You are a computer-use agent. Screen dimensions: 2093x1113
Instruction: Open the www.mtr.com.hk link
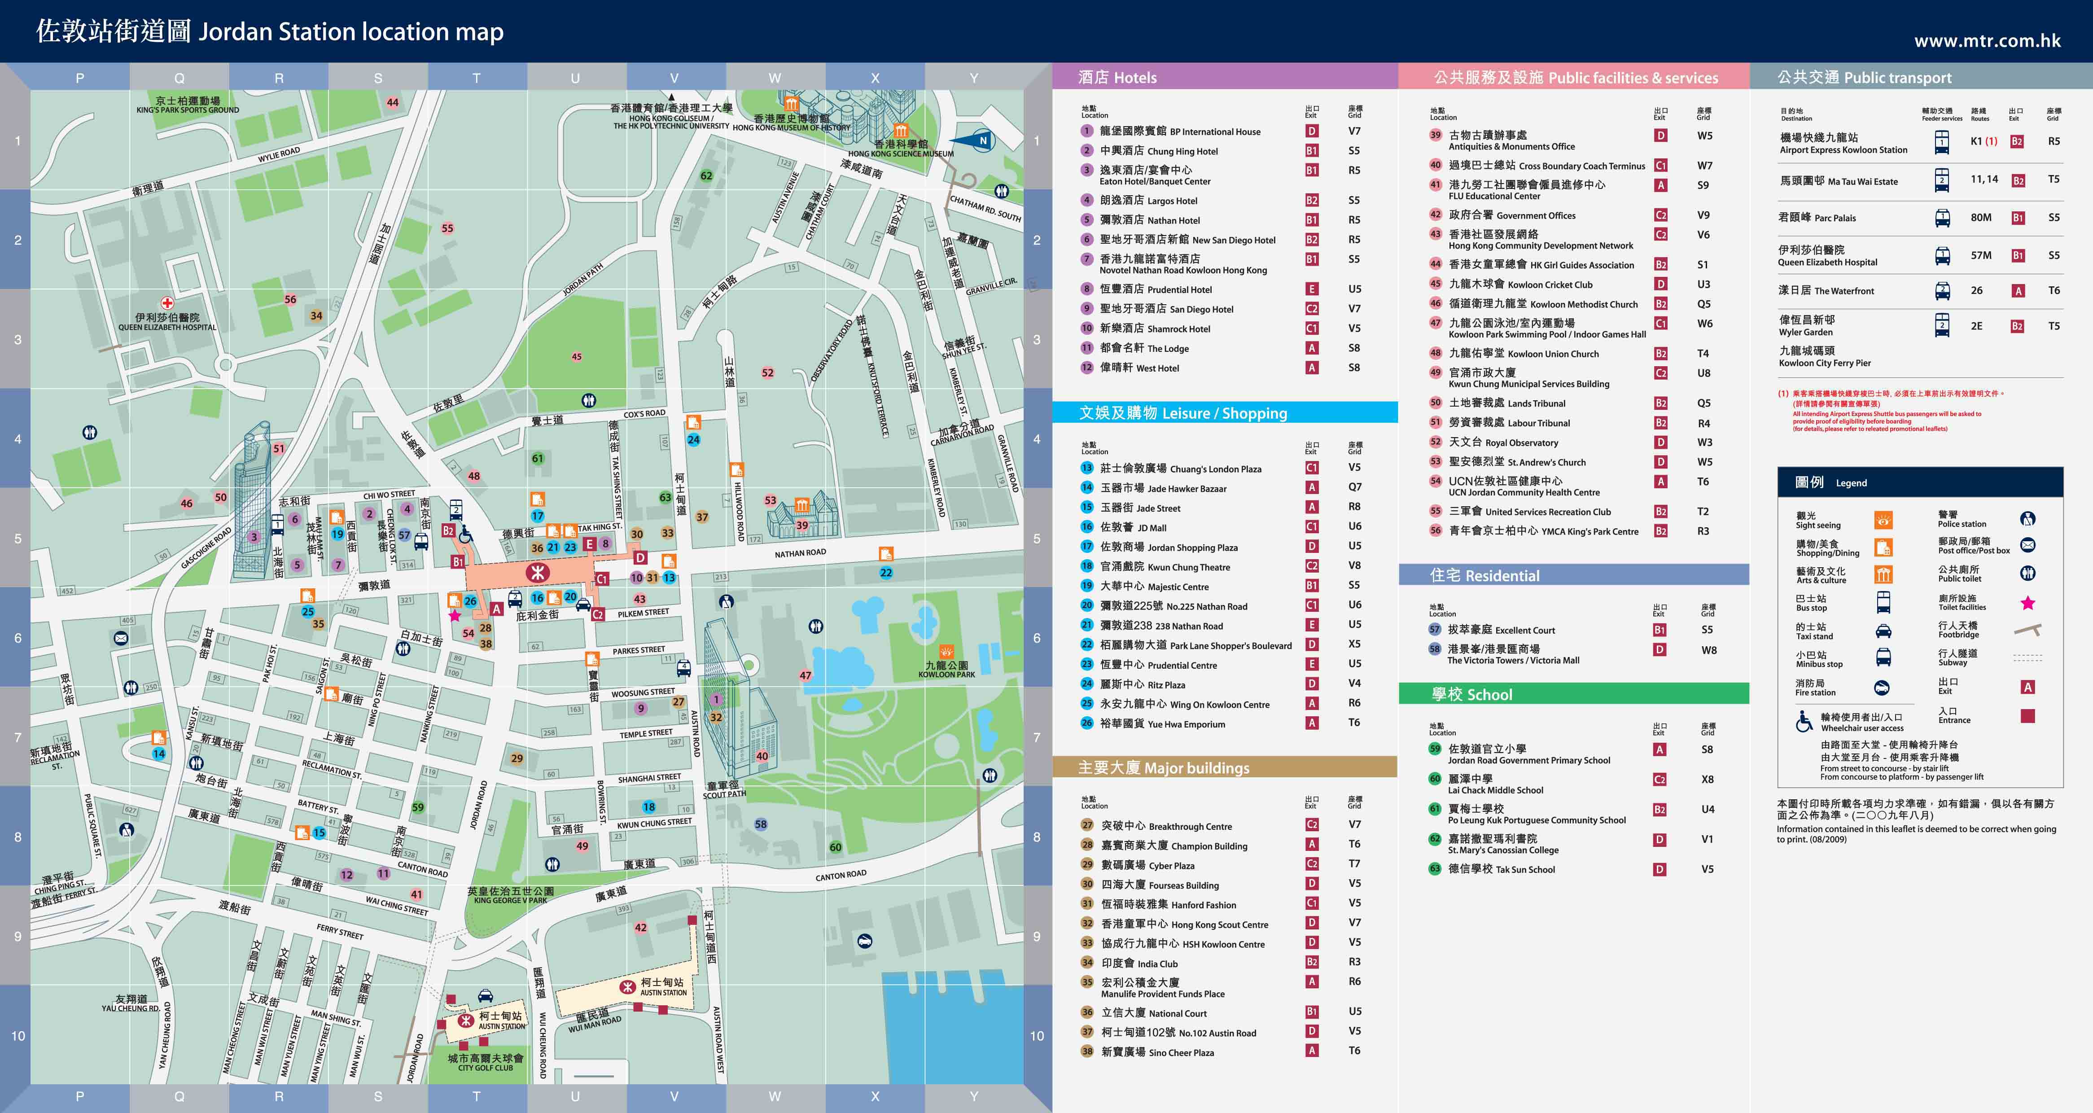(x=1988, y=41)
